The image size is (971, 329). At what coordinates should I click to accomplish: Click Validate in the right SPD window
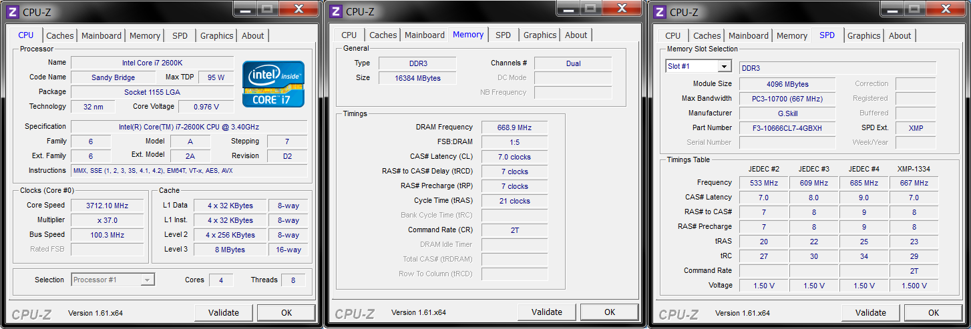click(x=871, y=312)
